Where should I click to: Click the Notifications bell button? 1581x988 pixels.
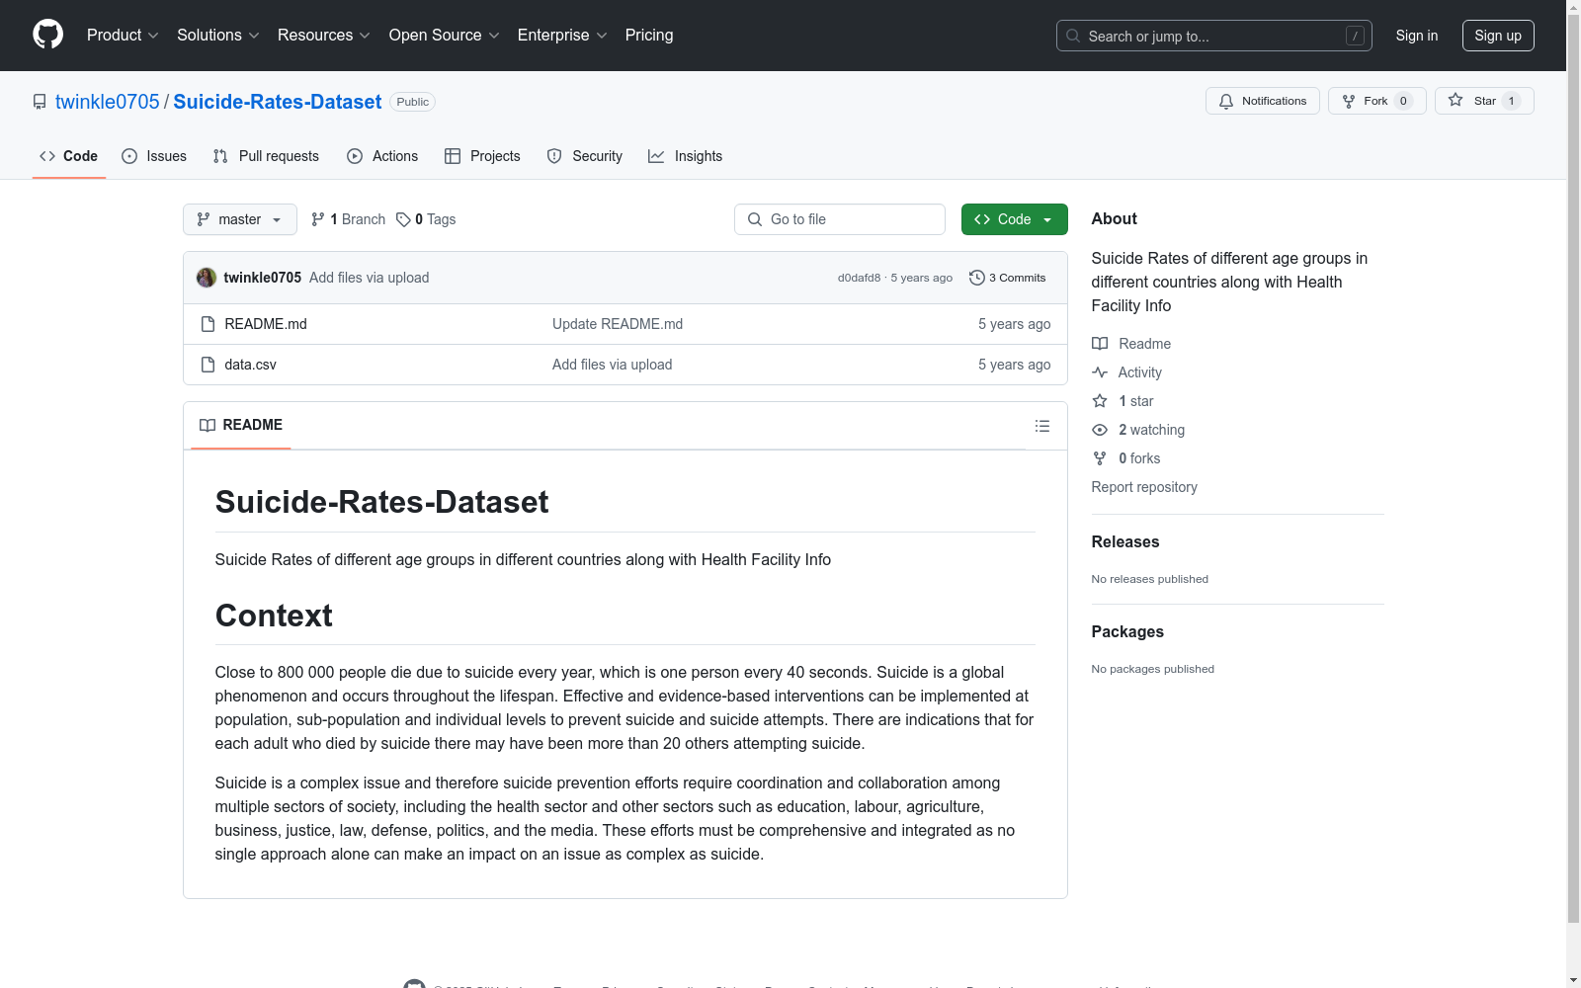point(1263,101)
